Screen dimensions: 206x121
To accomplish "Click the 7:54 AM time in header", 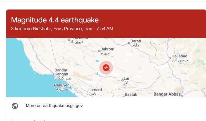I will (x=105, y=29).
